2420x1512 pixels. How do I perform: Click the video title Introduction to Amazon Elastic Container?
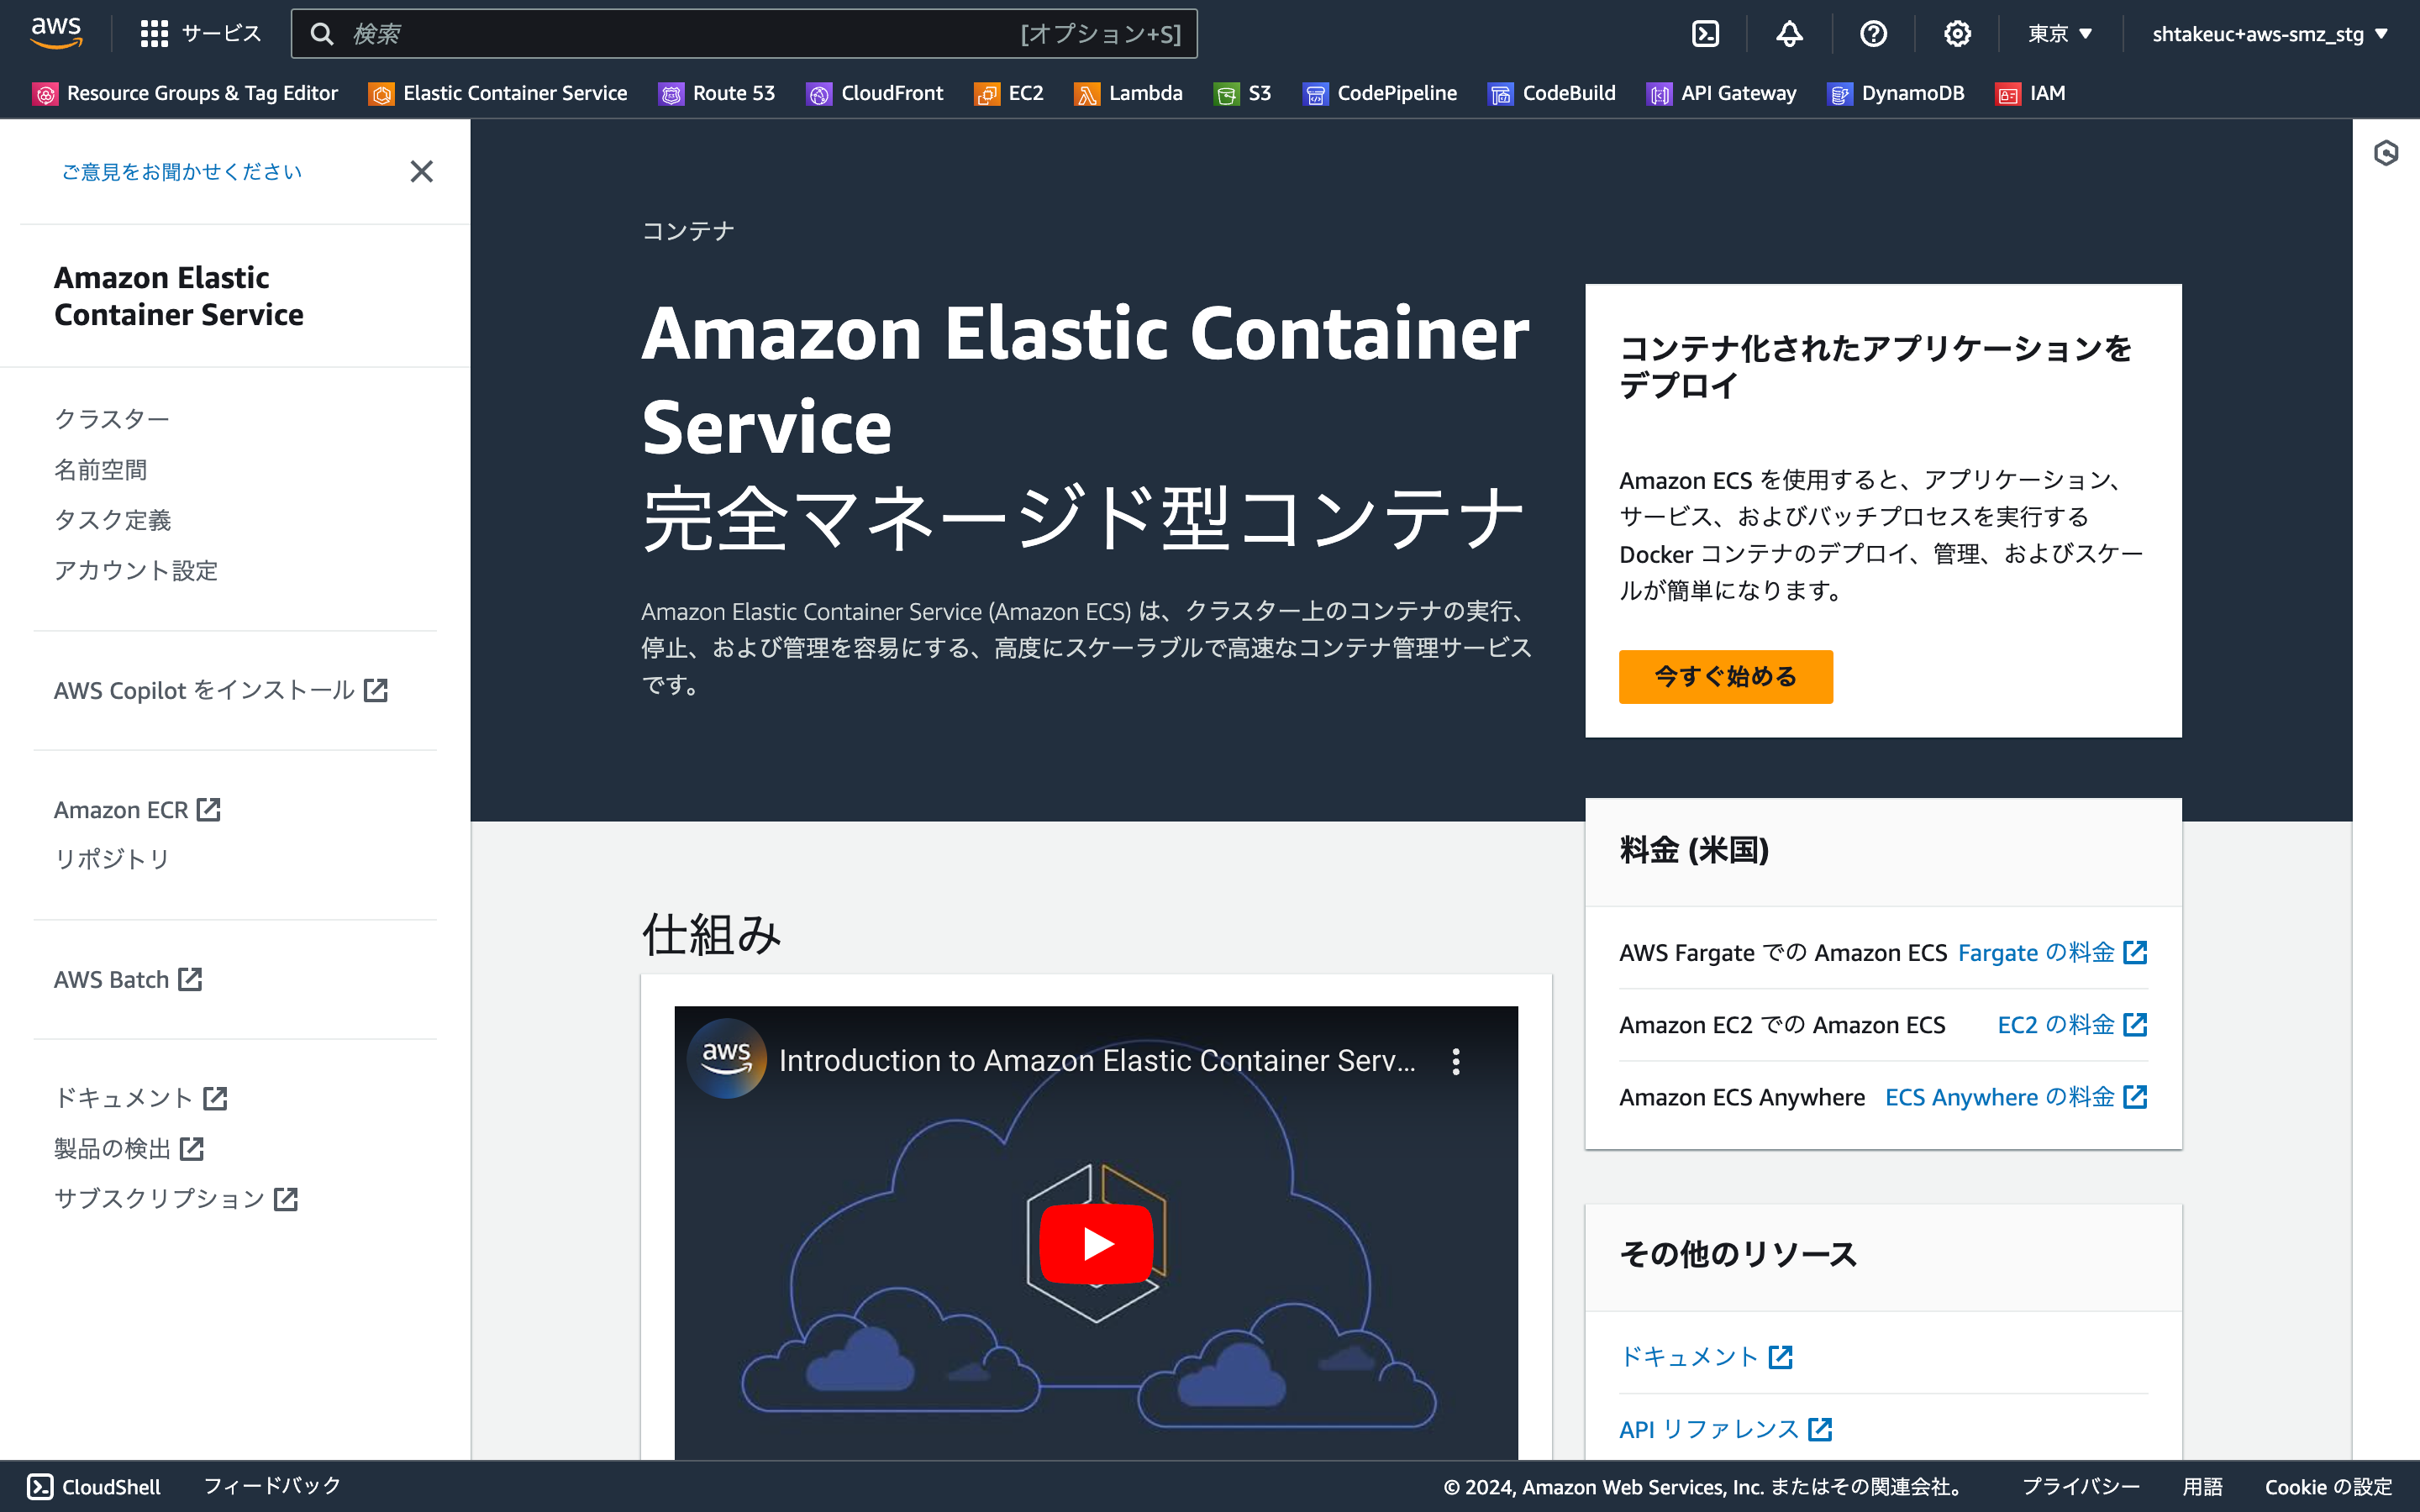click(1097, 1060)
